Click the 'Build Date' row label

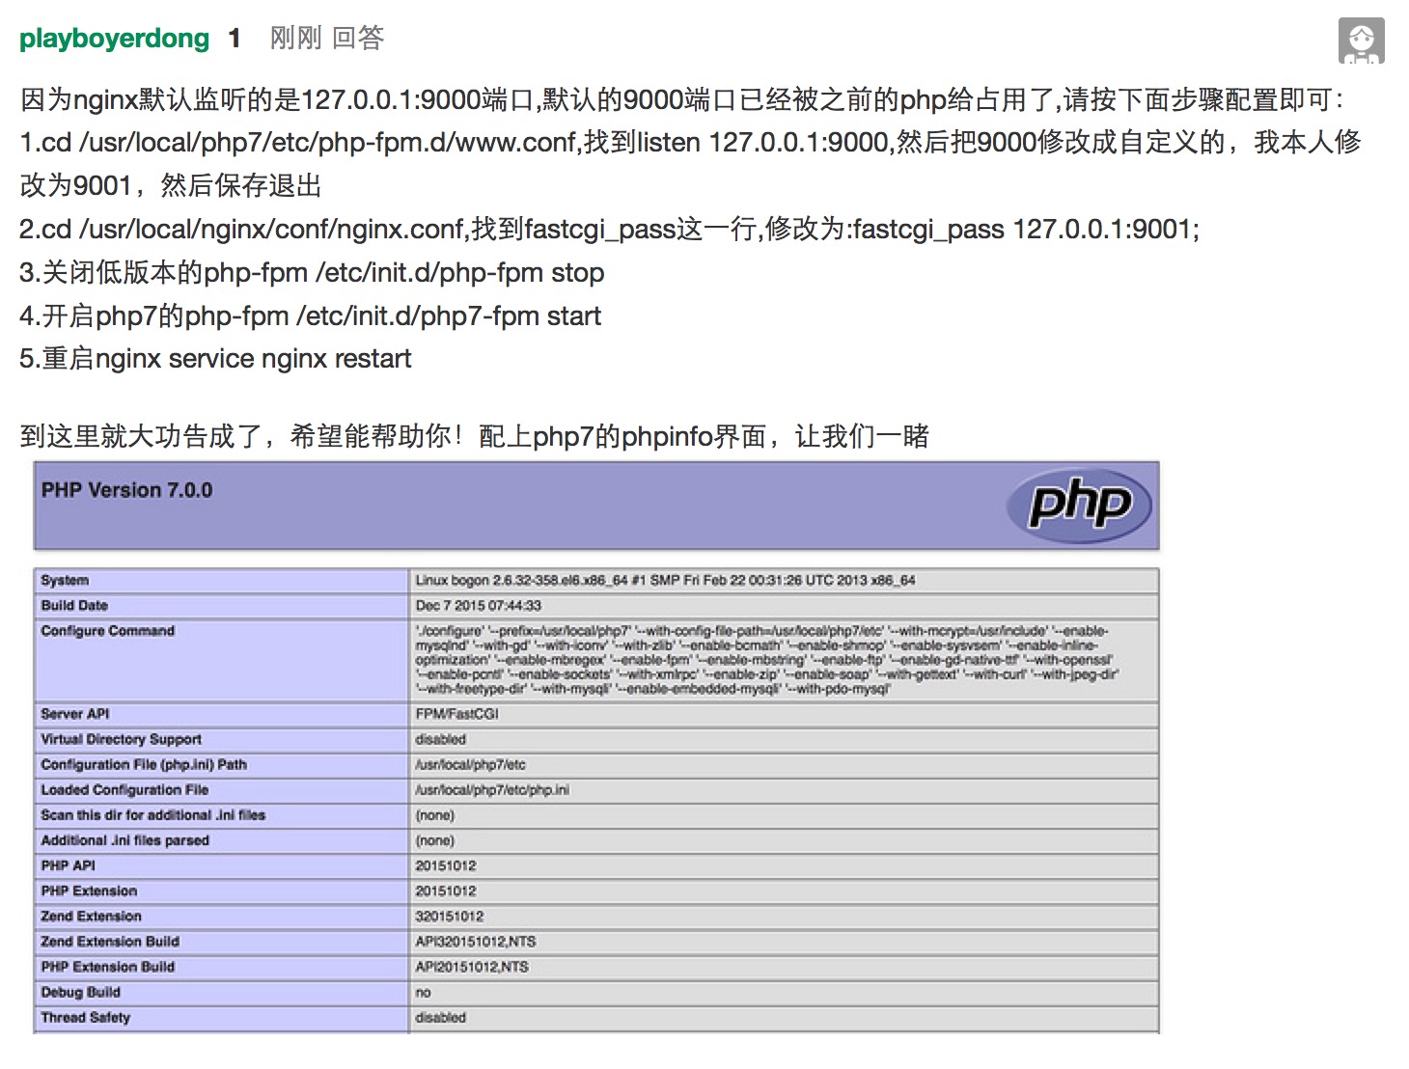74,605
